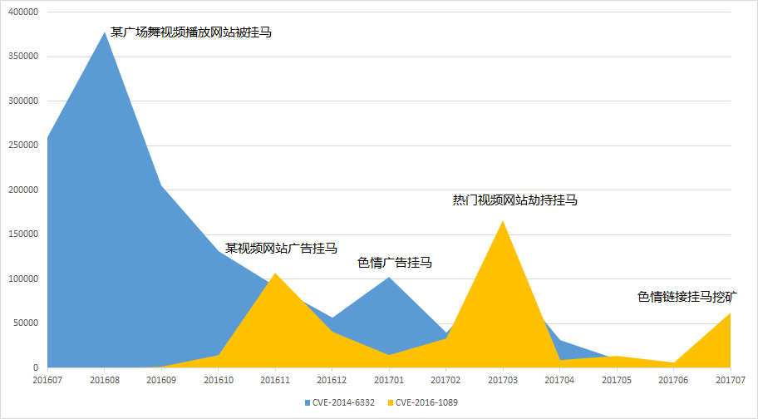This screenshot has height=419, width=758.
Task: Click x-axis label 201704
Action: coord(560,380)
